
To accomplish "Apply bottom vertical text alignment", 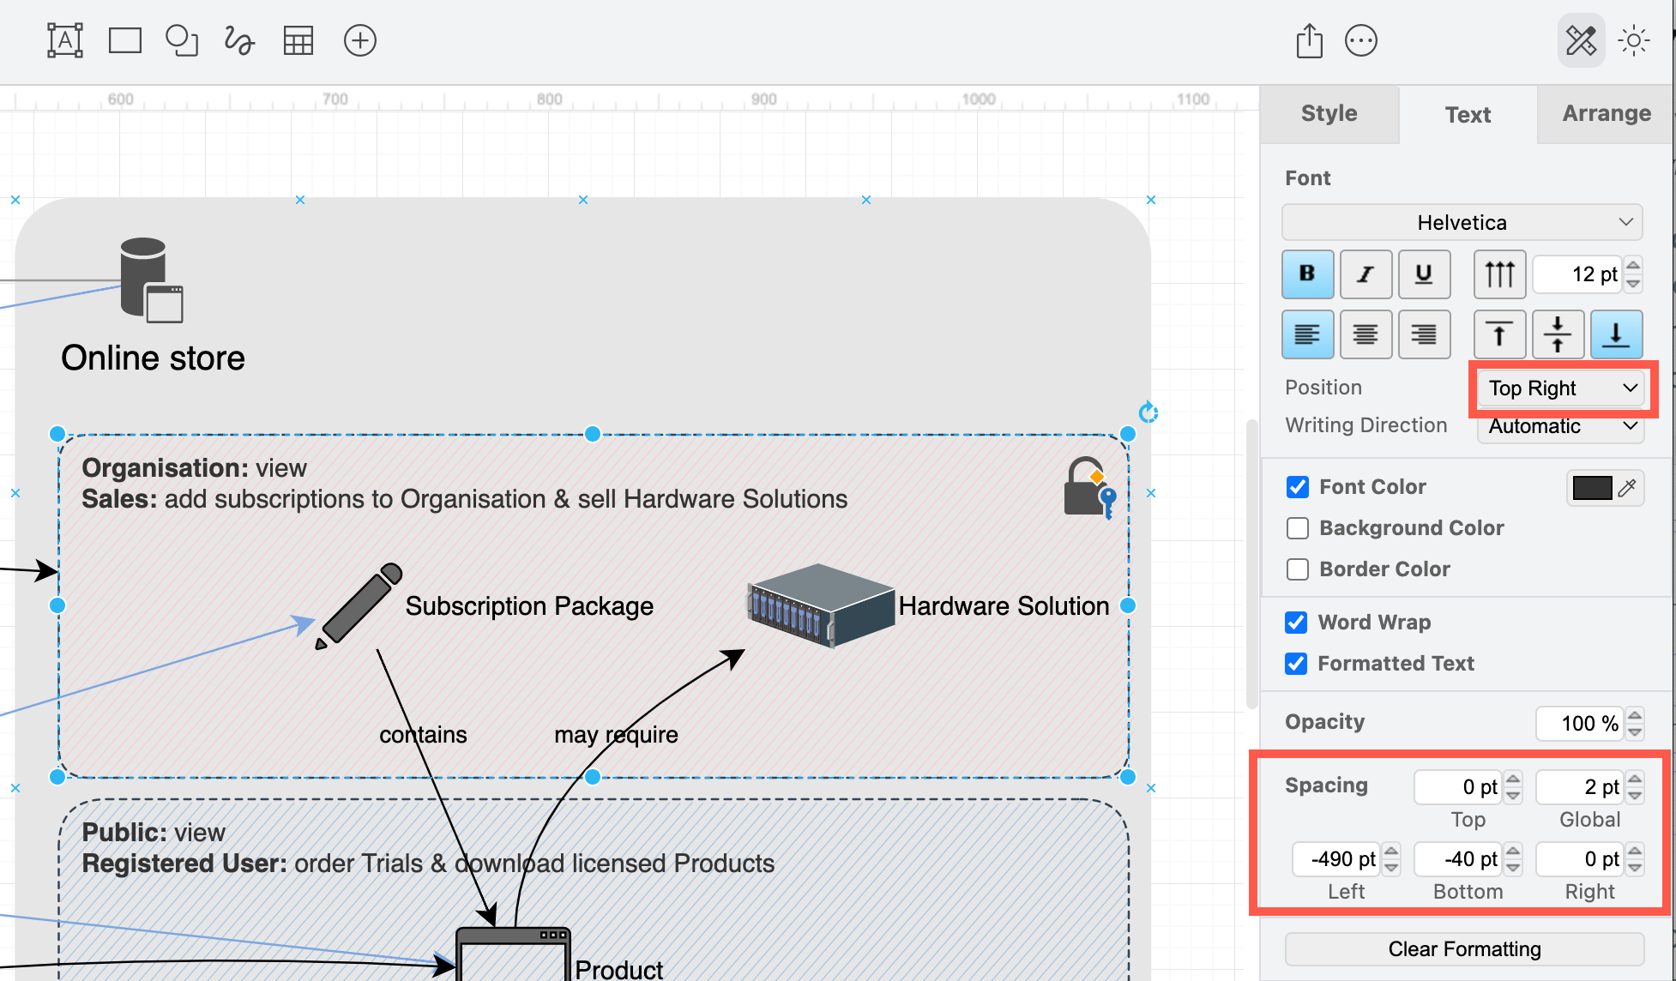I will [1616, 334].
